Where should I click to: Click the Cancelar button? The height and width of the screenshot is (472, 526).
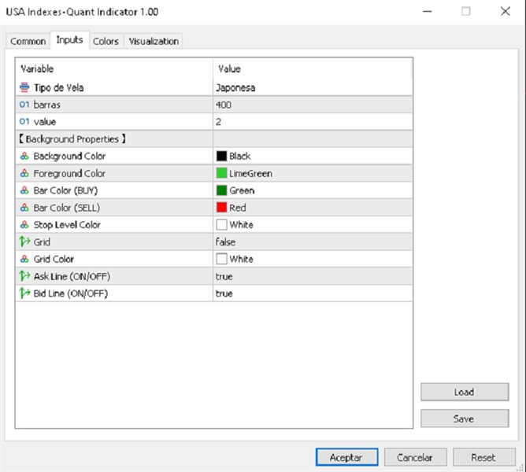tap(415, 457)
